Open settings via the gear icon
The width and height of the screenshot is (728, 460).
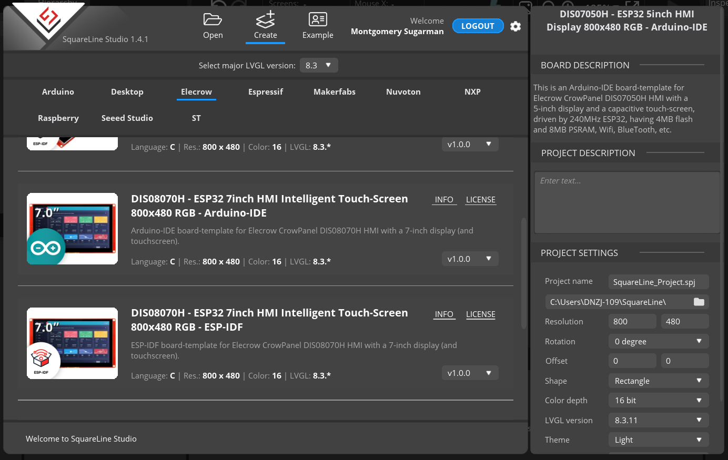(515, 26)
